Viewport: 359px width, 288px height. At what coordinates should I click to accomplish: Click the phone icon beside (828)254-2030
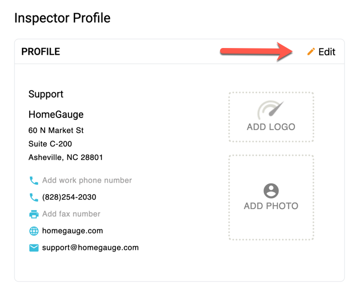pos(34,197)
